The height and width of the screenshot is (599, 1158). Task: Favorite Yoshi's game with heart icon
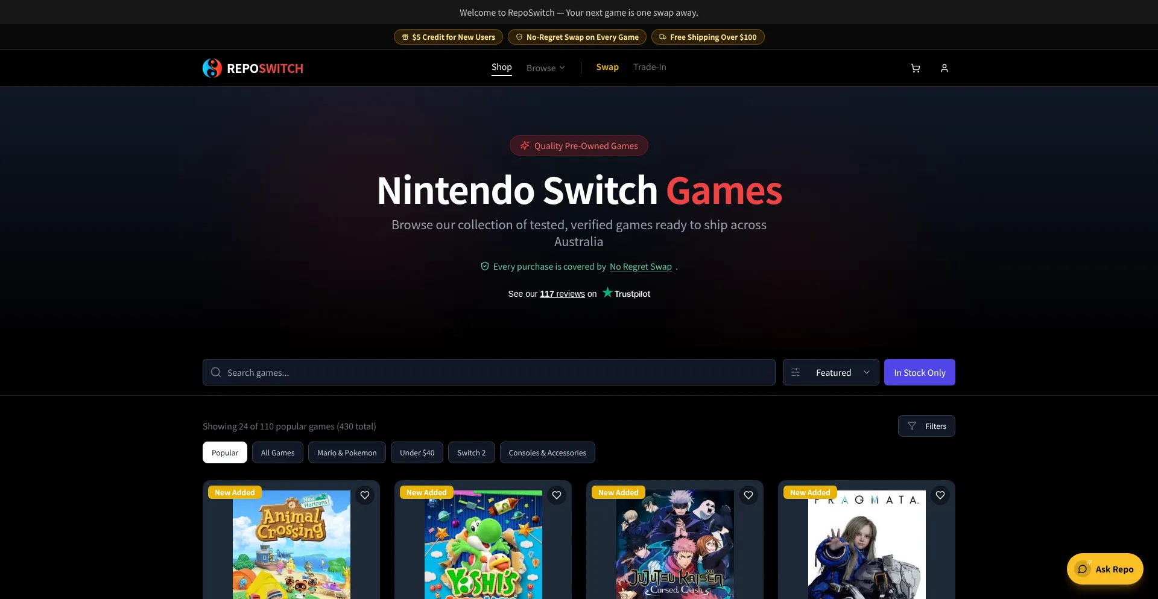pos(557,495)
